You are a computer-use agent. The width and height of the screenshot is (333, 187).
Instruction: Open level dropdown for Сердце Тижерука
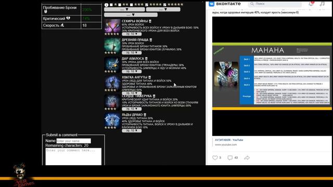(x=132, y=109)
